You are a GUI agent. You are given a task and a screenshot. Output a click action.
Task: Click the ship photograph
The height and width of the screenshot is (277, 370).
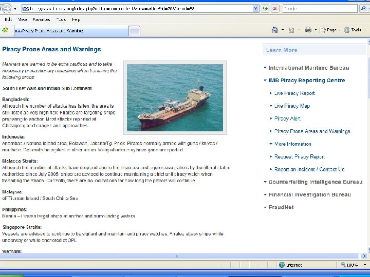175,98
